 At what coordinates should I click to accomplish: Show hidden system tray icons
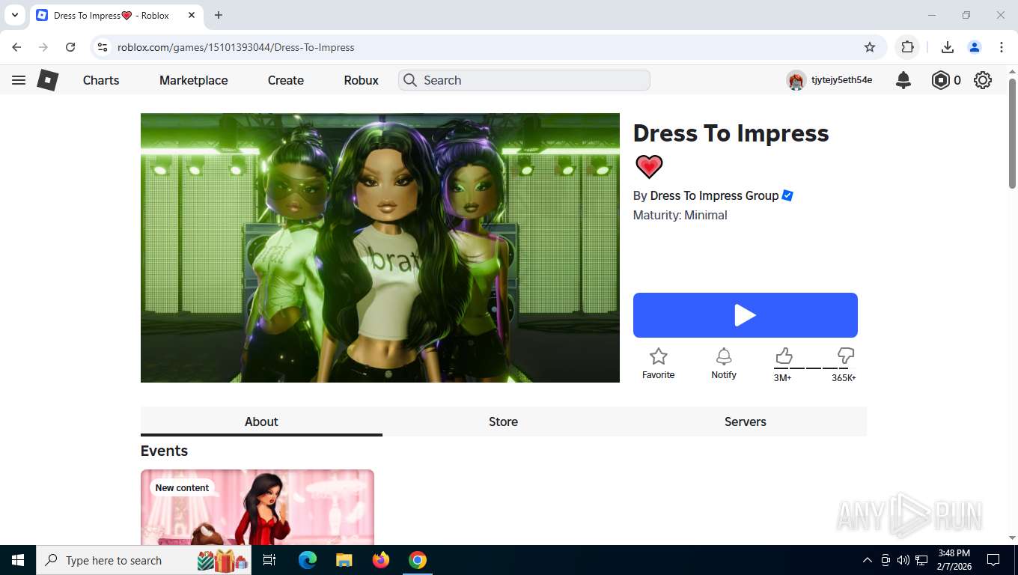(868, 560)
